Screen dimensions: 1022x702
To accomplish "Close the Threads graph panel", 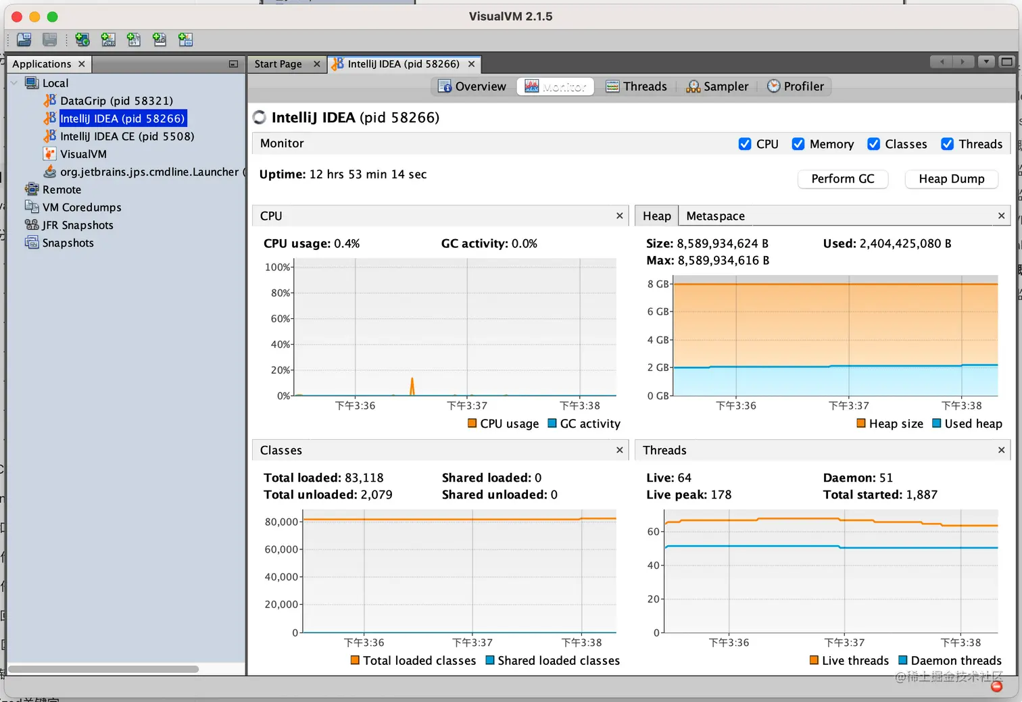I will click(x=1001, y=450).
